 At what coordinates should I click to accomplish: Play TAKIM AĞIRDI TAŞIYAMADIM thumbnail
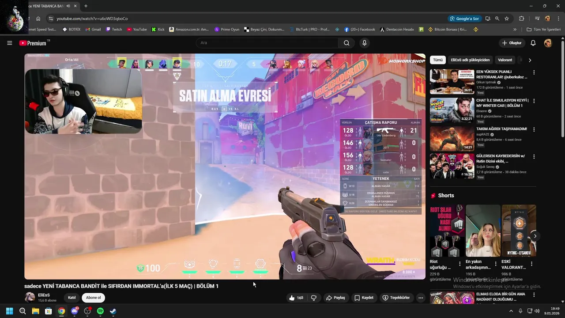(452, 139)
